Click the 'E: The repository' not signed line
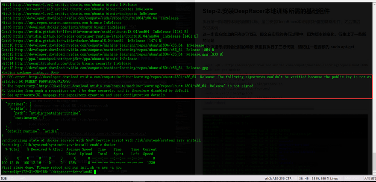This screenshot has height=182, width=376. click(x=128, y=86)
